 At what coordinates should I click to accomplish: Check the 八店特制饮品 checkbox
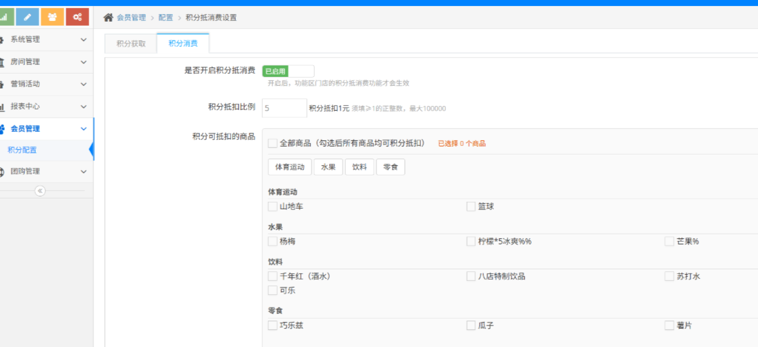coord(471,276)
